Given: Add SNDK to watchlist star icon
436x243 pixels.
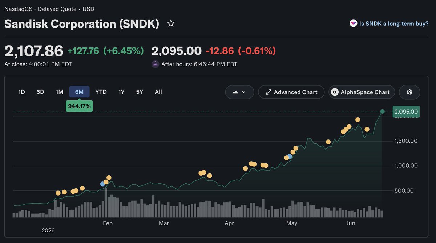Looking at the screenshot, I should [171, 24].
